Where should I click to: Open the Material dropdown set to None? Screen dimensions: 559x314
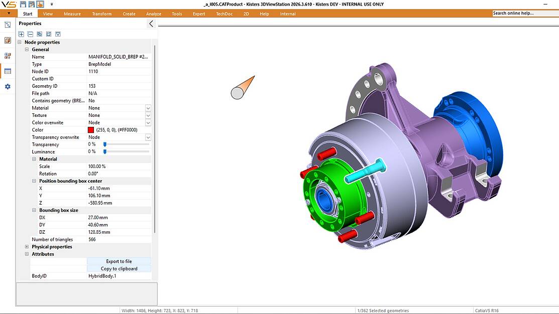(148, 108)
